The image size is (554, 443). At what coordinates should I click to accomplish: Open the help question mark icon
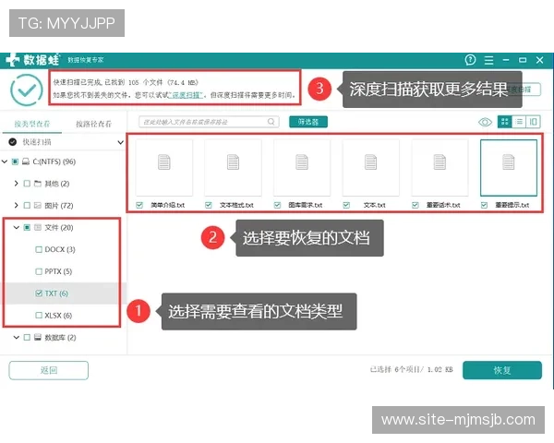470,60
